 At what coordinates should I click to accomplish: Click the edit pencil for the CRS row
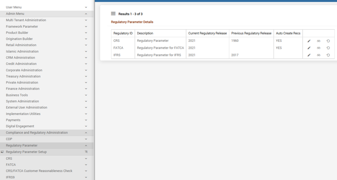click(309, 41)
